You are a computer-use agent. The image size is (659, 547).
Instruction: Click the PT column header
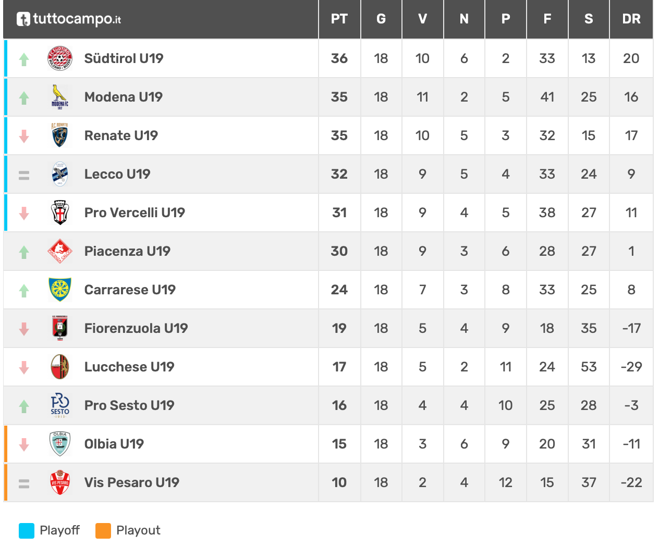pyautogui.click(x=339, y=19)
